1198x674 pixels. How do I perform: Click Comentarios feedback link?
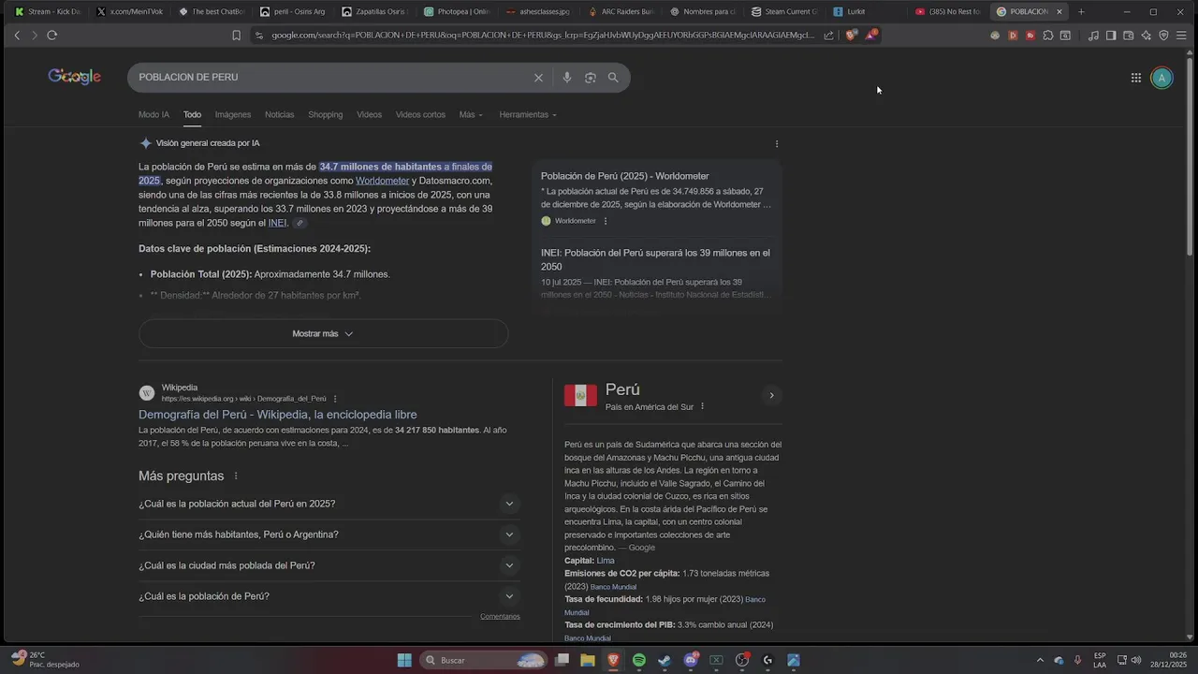pyautogui.click(x=500, y=616)
